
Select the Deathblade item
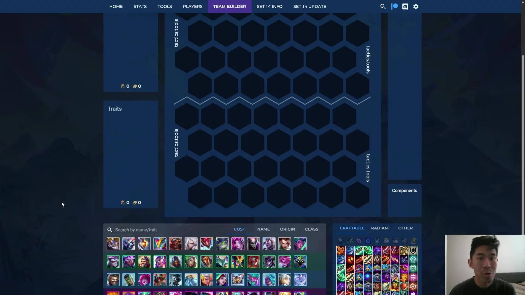(341, 250)
